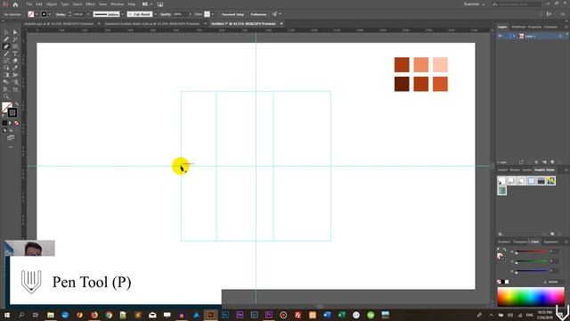Set paint mode to Color
570x321 pixels.
(x=4, y=123)
